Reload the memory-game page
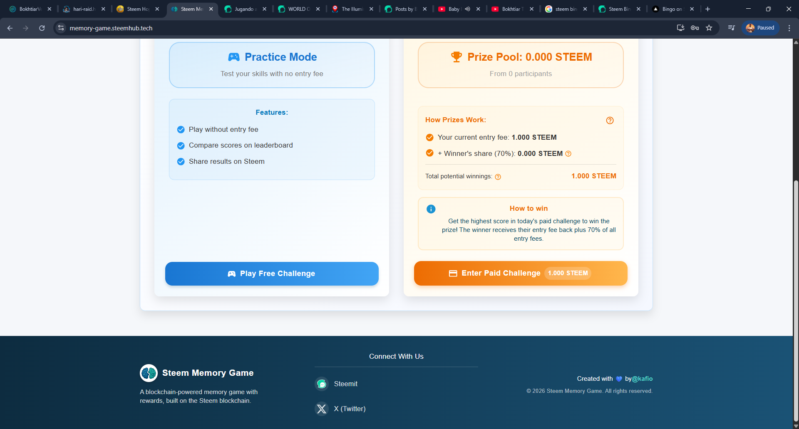This screenshot has height=429, width=799. click(42, 28)
